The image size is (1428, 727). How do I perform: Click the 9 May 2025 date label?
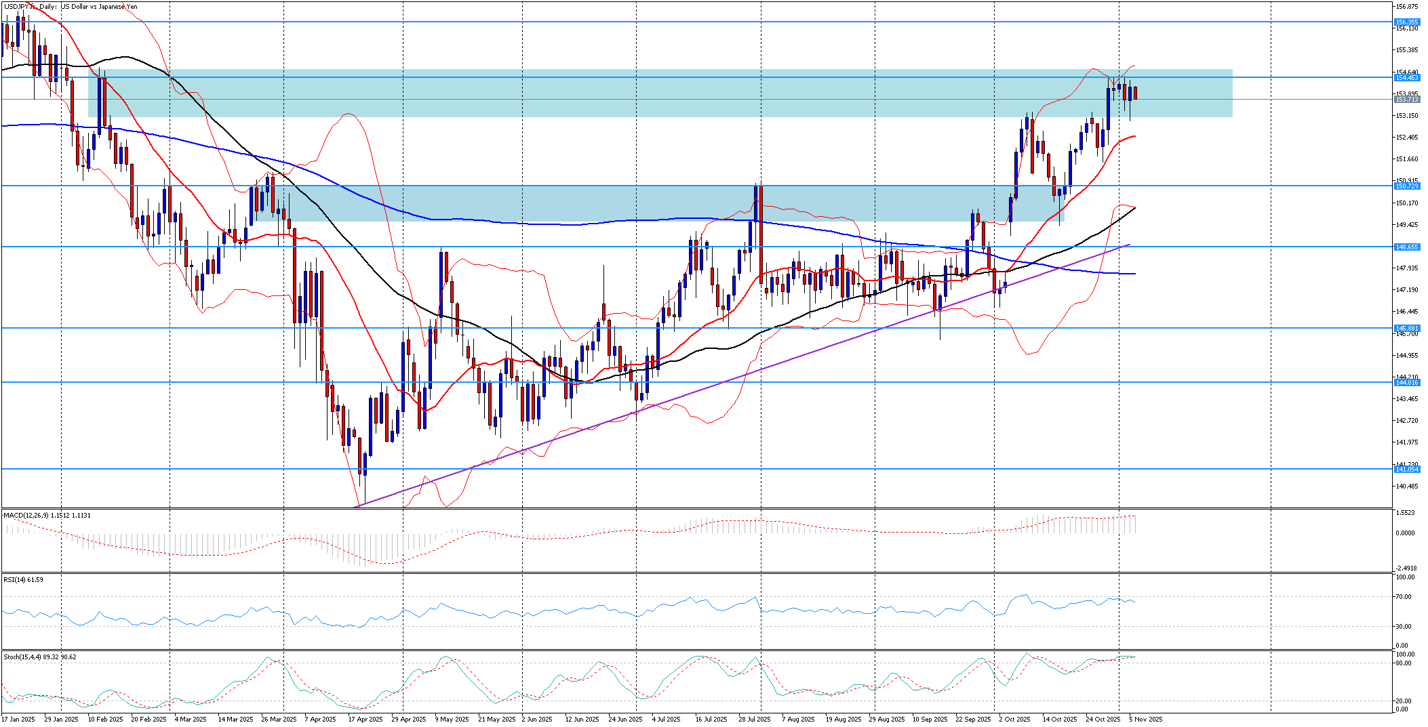point(452,720)
